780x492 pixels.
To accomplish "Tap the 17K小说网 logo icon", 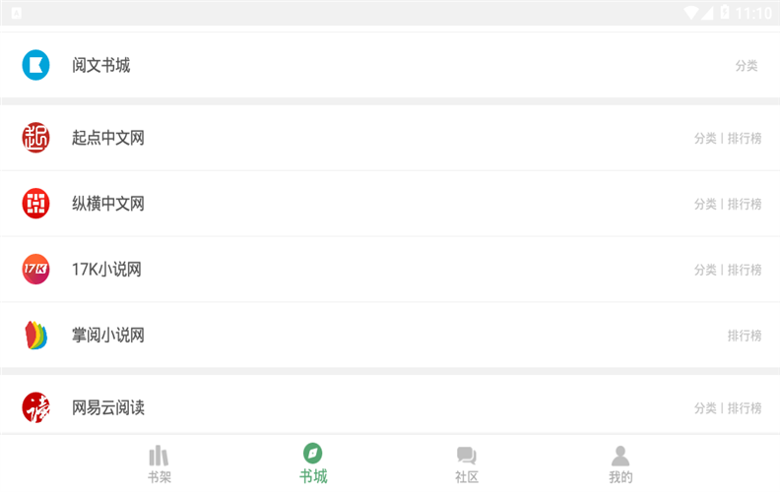I will coord(35,269).
